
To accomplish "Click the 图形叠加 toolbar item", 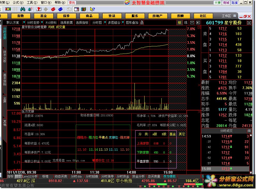I will pyautogui.click(x=132, y=23).
